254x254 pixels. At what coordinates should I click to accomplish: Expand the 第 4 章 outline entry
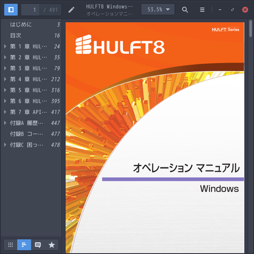pyautogui.click(x=5, y=79)
